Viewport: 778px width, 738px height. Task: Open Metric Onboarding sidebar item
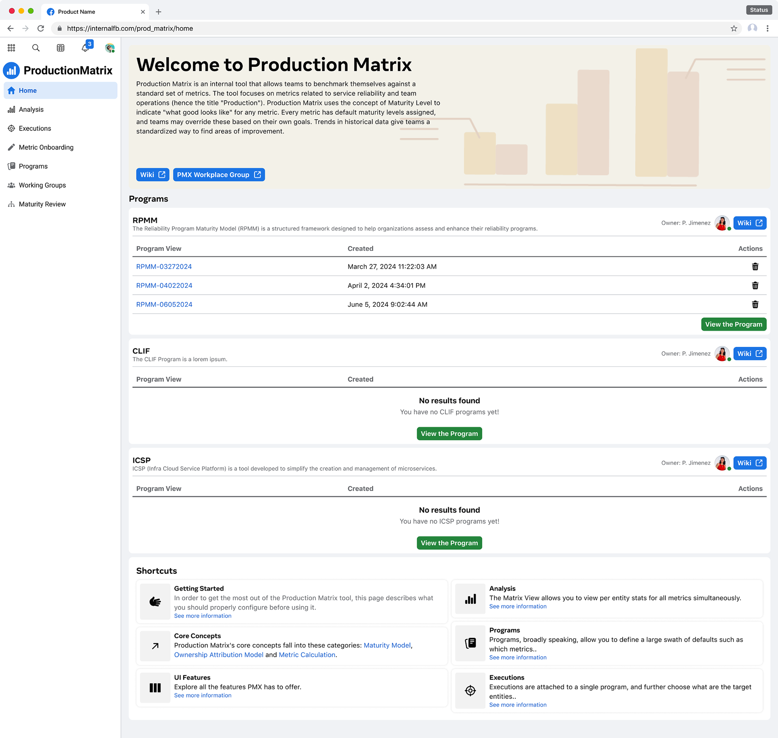[x=46, y=147]
